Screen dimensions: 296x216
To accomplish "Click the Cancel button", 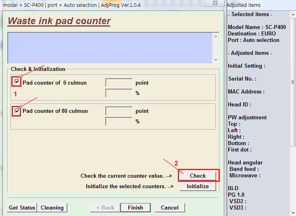I will 170,208.
